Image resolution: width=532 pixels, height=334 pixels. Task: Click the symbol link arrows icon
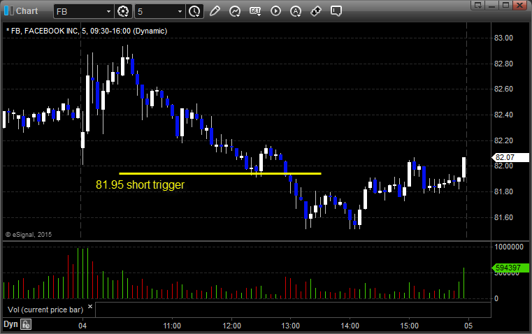tap(316, 11)
